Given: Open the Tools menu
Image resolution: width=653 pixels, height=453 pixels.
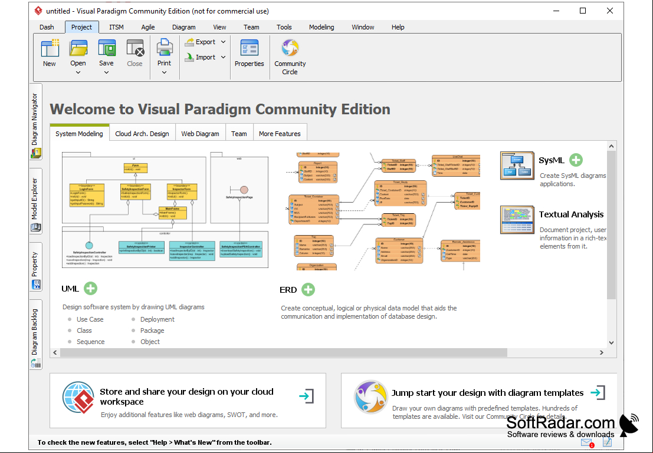Looking at the screenshot, I should 284,27.
